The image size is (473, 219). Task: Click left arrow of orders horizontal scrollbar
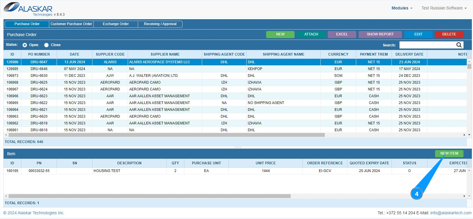pos(6,135)
